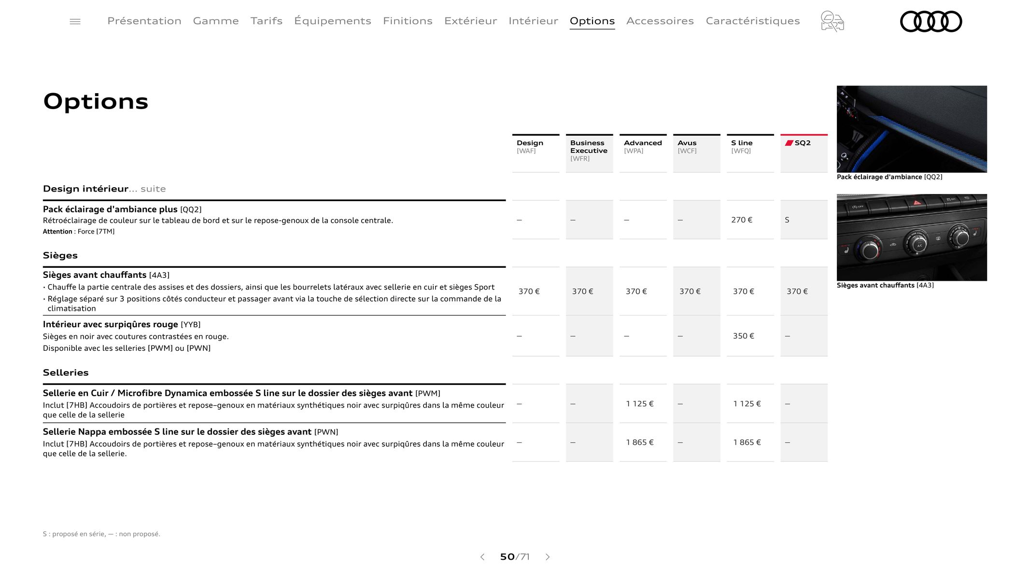1030x579 pixels.
Task: Select the Advanced [WPA] column header
Action: point(643,153)
